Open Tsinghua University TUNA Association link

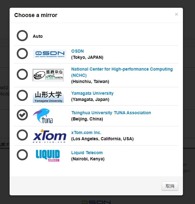point(111,113)
